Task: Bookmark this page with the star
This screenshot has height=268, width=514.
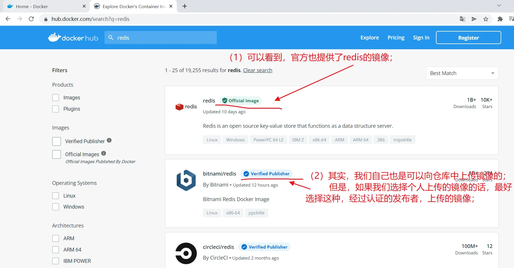Action: [486, 19]
